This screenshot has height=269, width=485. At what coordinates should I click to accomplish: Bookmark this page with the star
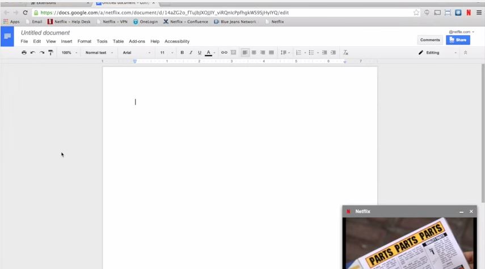tap(416, 12)
